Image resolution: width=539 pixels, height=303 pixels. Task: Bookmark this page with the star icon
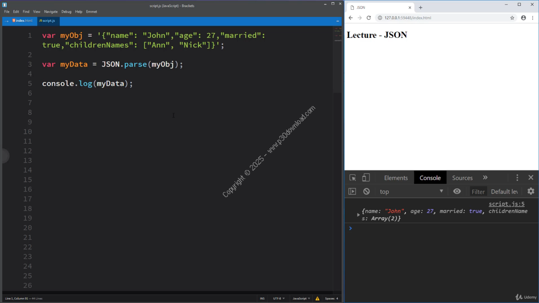pos(512,18)
